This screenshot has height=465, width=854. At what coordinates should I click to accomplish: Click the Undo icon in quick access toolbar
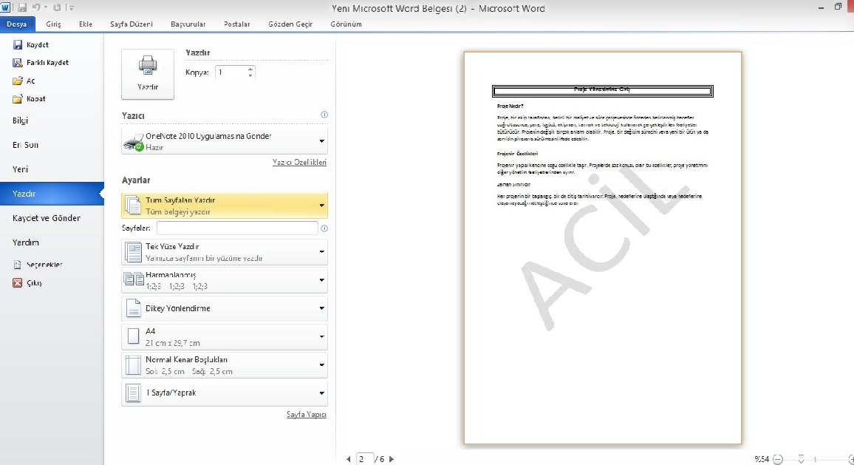36,7
